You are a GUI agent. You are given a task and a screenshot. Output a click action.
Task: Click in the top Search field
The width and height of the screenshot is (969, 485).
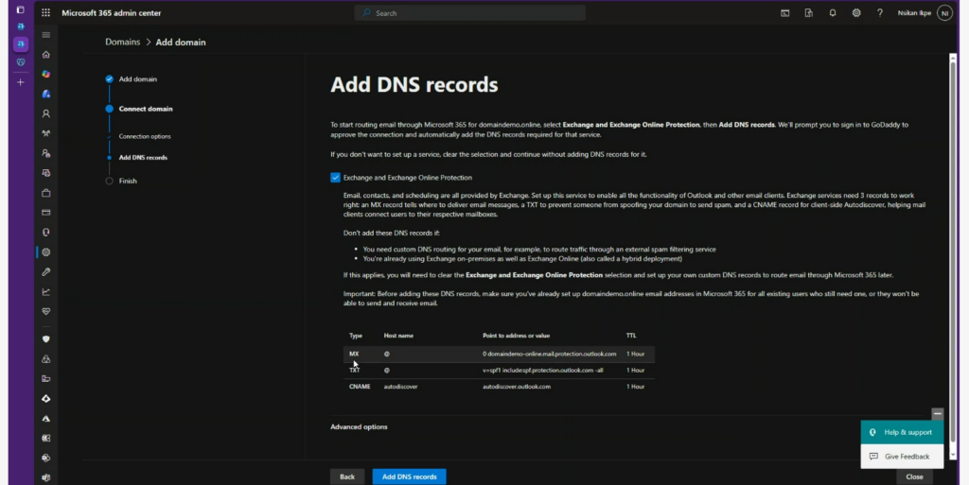tap(469, 13)
